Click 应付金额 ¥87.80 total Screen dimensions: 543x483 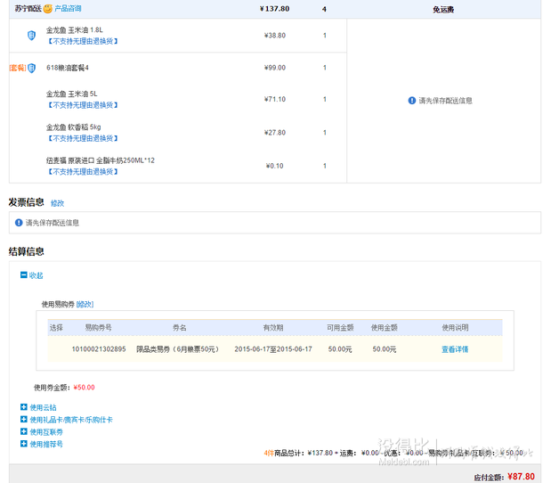521,477
